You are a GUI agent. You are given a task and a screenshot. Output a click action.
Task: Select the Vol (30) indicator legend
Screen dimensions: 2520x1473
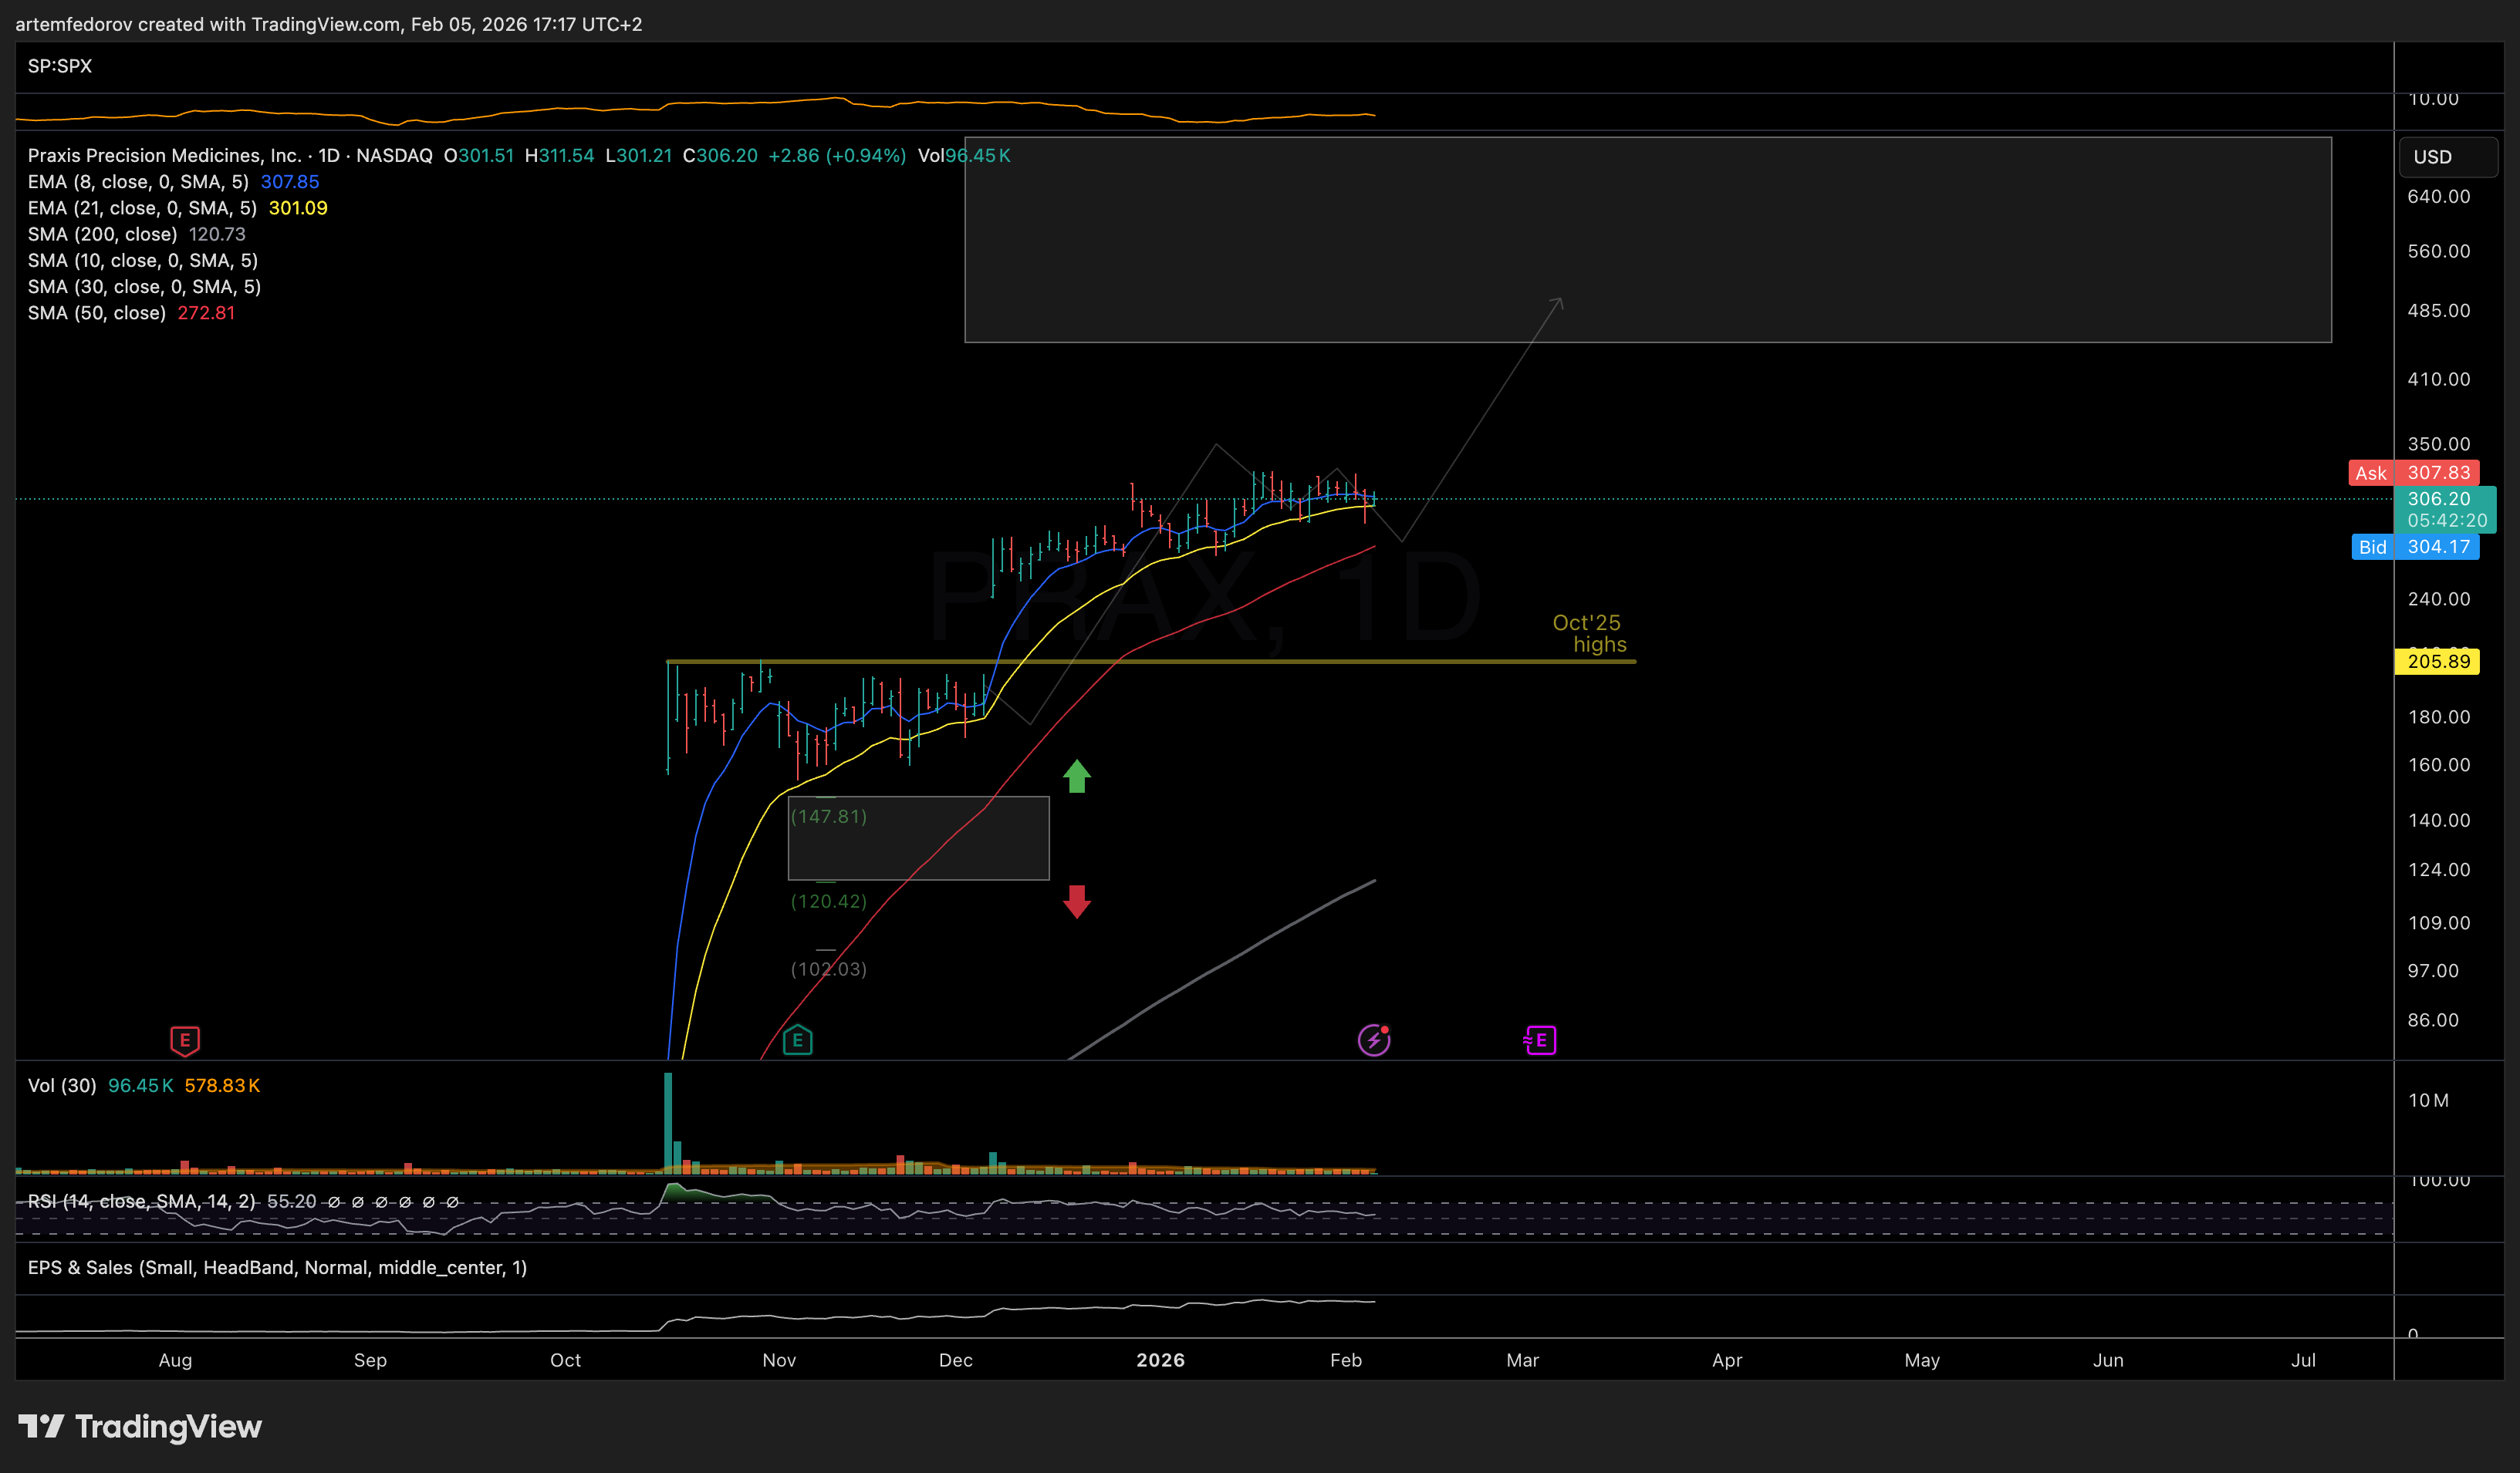pos(62,1085)
